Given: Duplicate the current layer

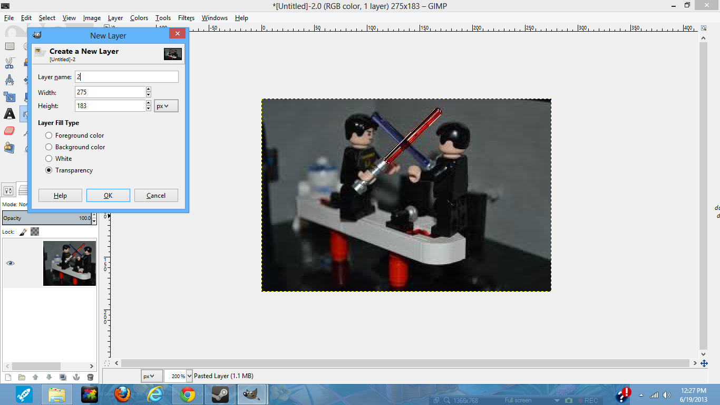Looking at the screenshot, I should pyautogui.click(x=63, y=377).
